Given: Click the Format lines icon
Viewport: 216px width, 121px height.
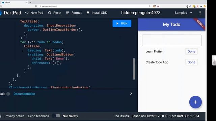Looking at the screenshot, I should click(x=67, y=13).
